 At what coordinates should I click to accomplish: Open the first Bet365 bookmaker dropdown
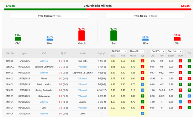[x=119, y=51]
